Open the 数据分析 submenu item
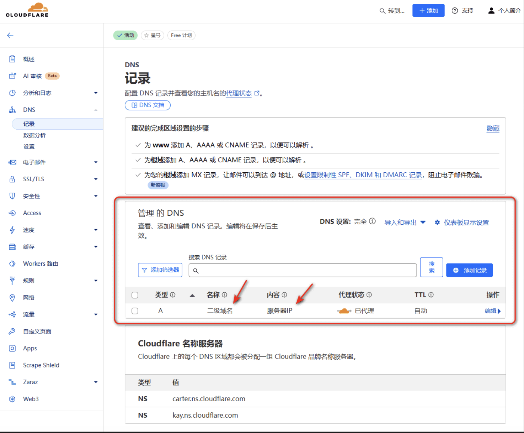 point(34,135)
